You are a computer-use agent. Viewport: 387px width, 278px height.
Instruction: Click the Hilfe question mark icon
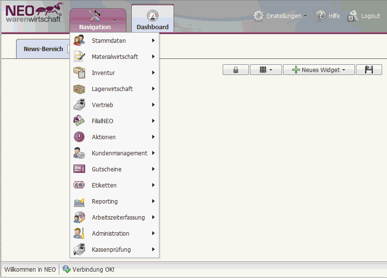pyautogui.click(x=320, y=16)
